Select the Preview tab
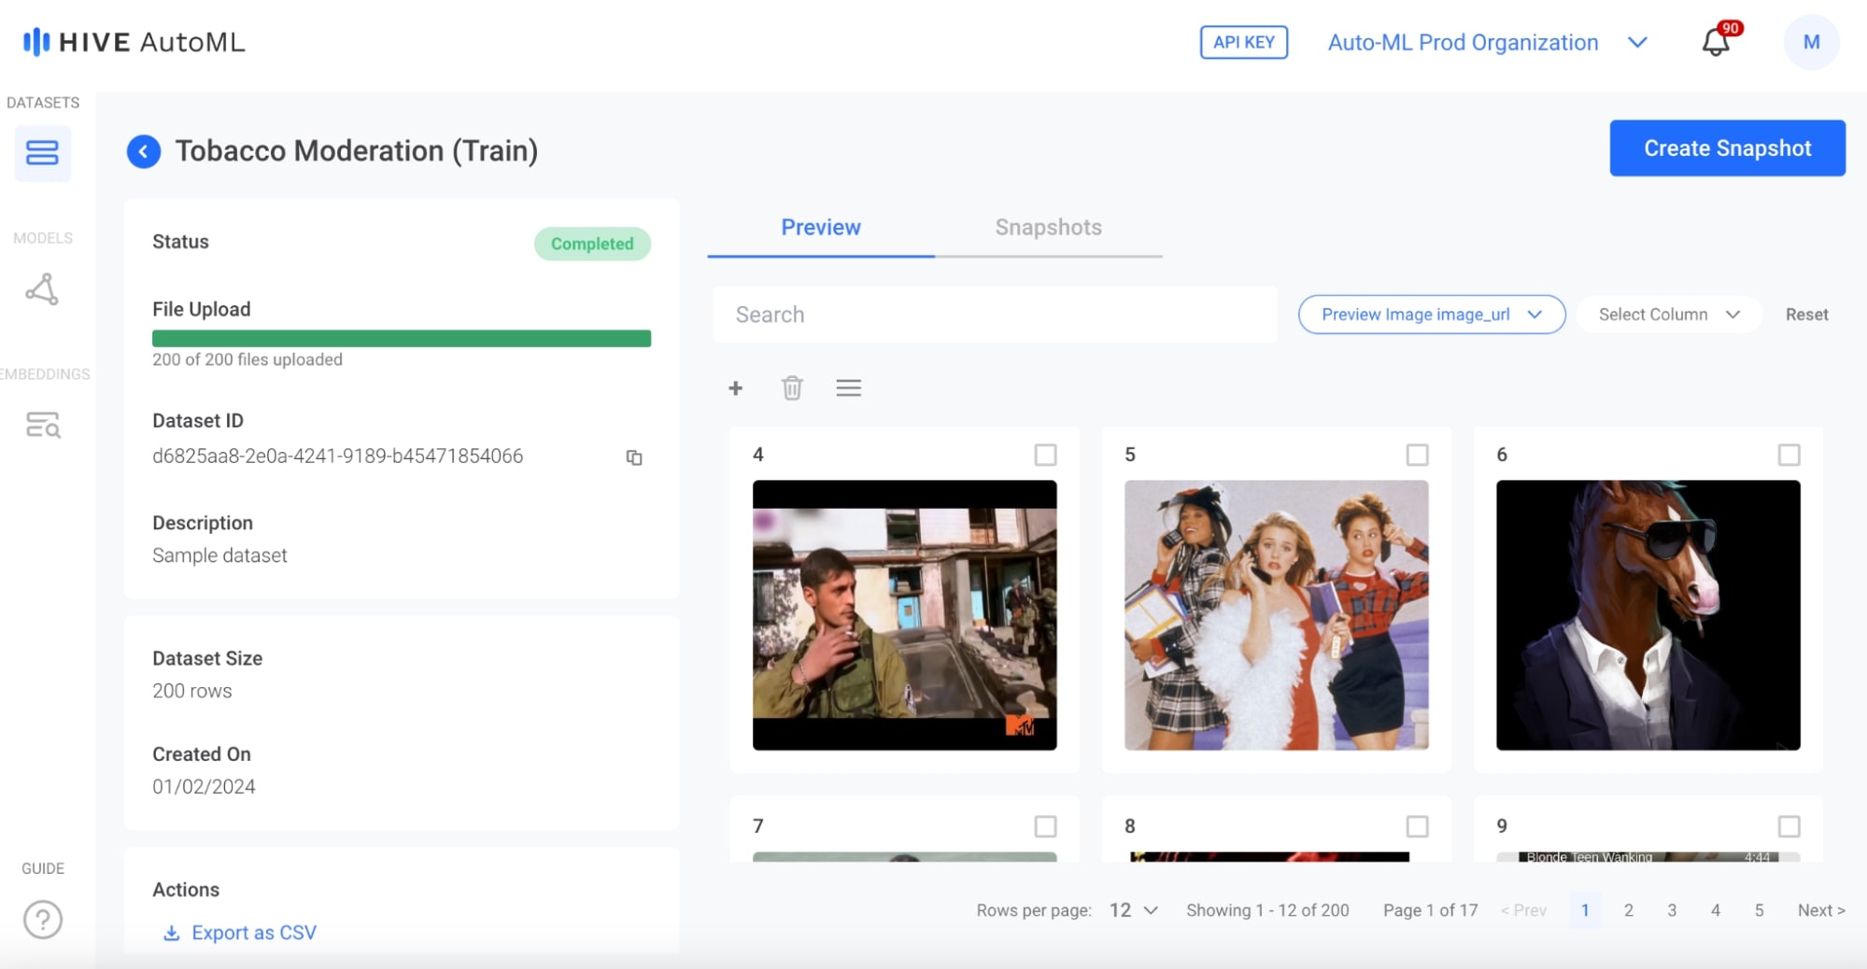This screenshot has width=1867, height=969. click(821, 228)
